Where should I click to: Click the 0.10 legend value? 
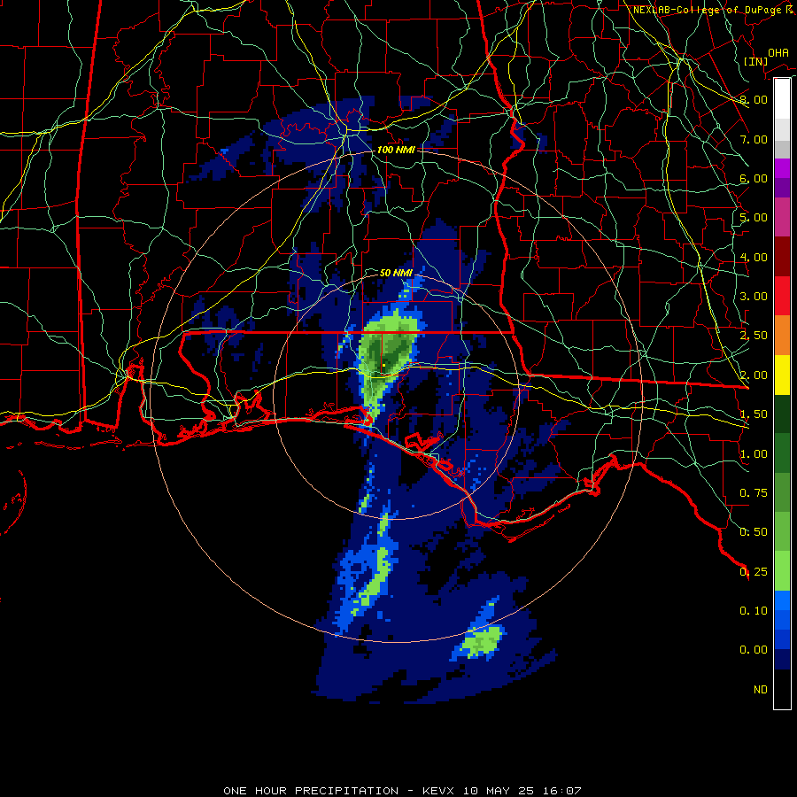(754, 611)
